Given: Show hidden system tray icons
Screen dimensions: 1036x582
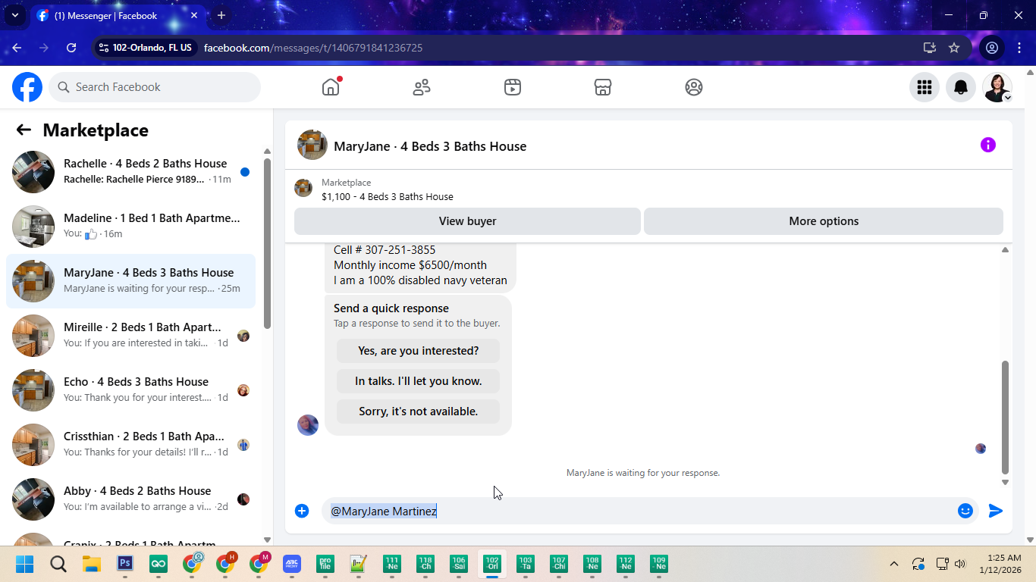Looking at the screenshot, I should tap(894, 564).
